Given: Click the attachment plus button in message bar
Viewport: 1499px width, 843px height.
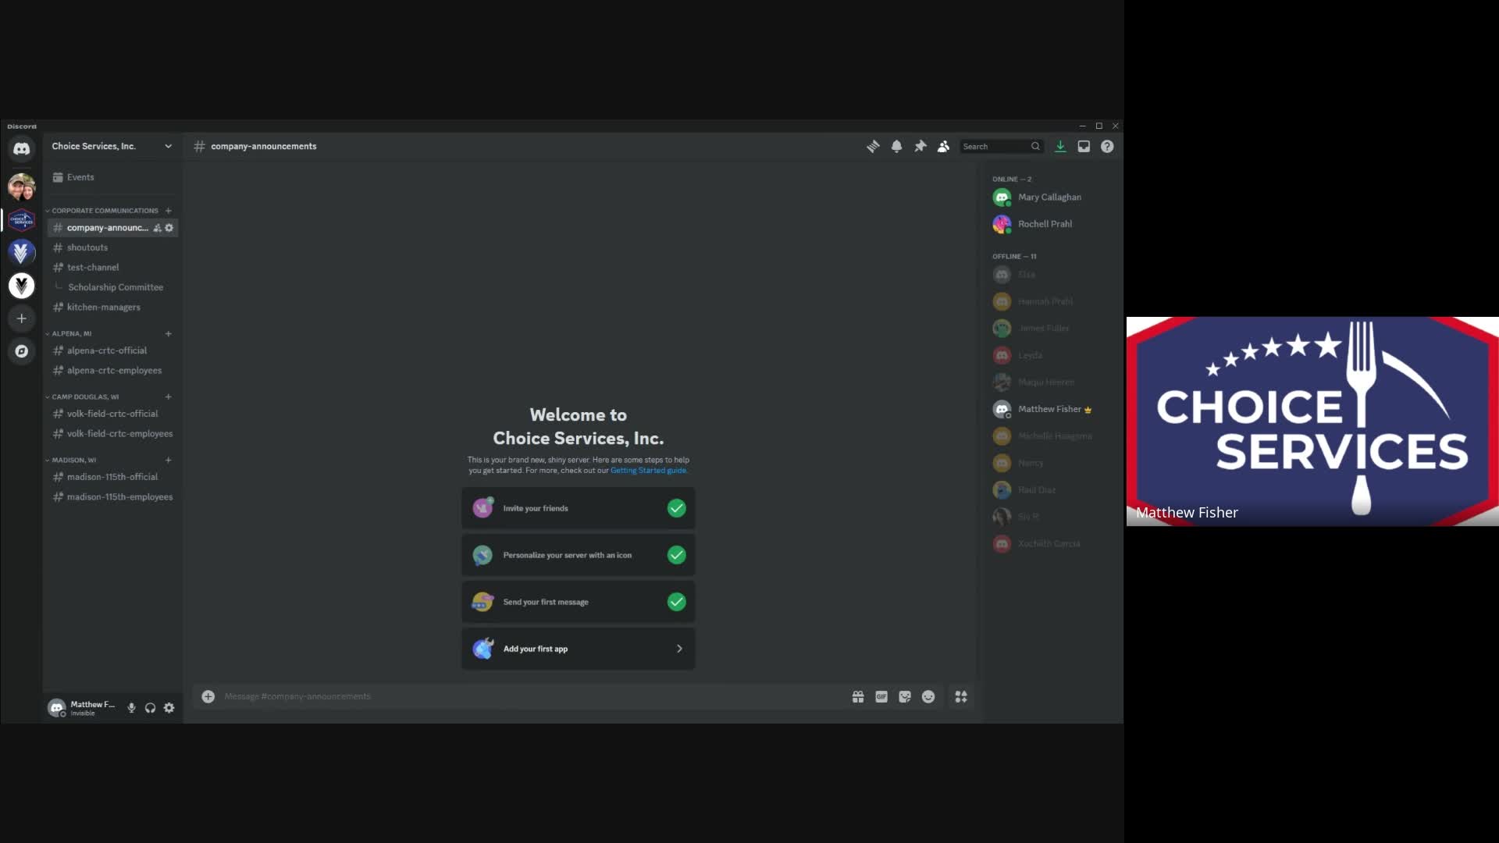Looking at the screenshot, I should 208,696.
